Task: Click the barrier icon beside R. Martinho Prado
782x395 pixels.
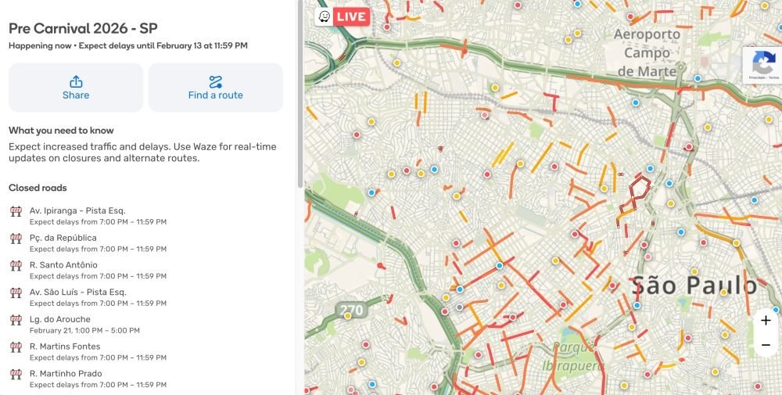Action: point(16,375)
